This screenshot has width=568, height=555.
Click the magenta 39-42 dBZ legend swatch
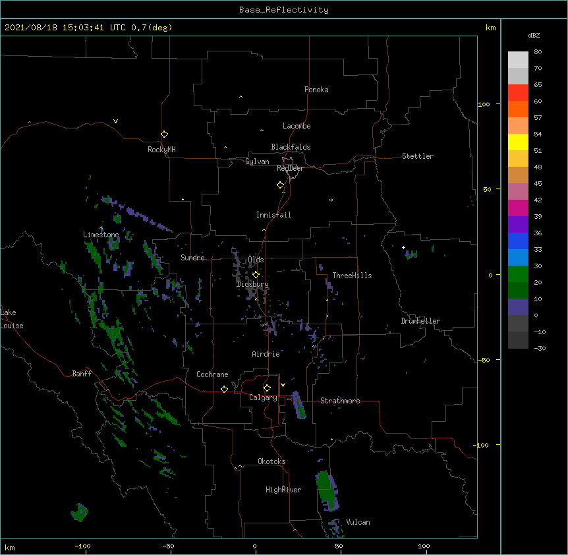(518, 208)
